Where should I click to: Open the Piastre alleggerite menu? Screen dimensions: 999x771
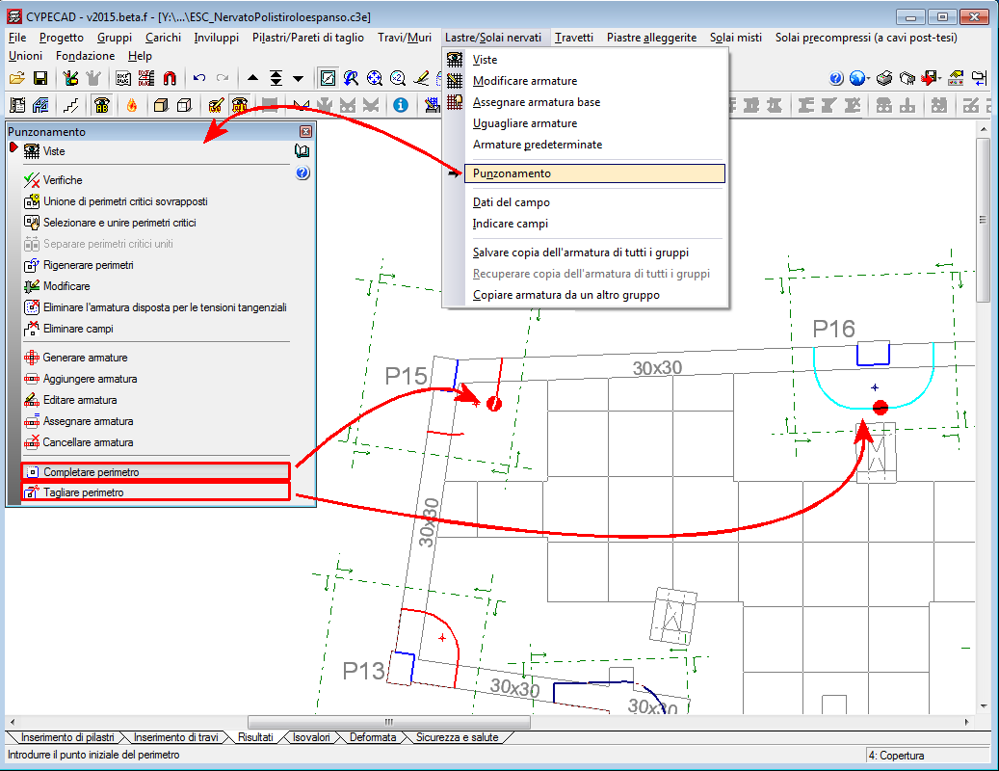coord(651,38)
